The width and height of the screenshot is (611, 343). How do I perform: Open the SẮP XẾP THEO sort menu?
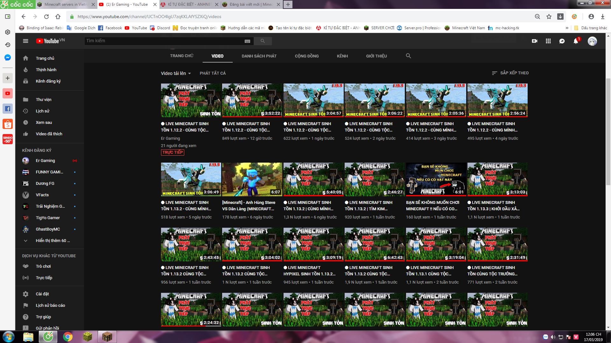click(510, 73)
